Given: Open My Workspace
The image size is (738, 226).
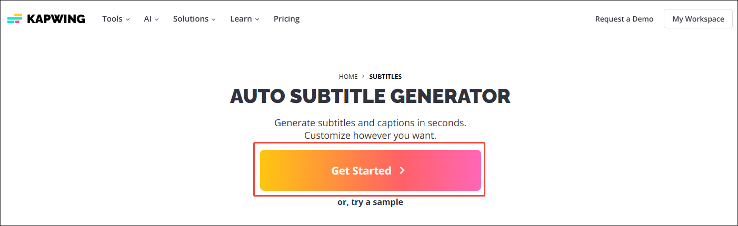Looking at the screenshot, I should pos(698,19).
